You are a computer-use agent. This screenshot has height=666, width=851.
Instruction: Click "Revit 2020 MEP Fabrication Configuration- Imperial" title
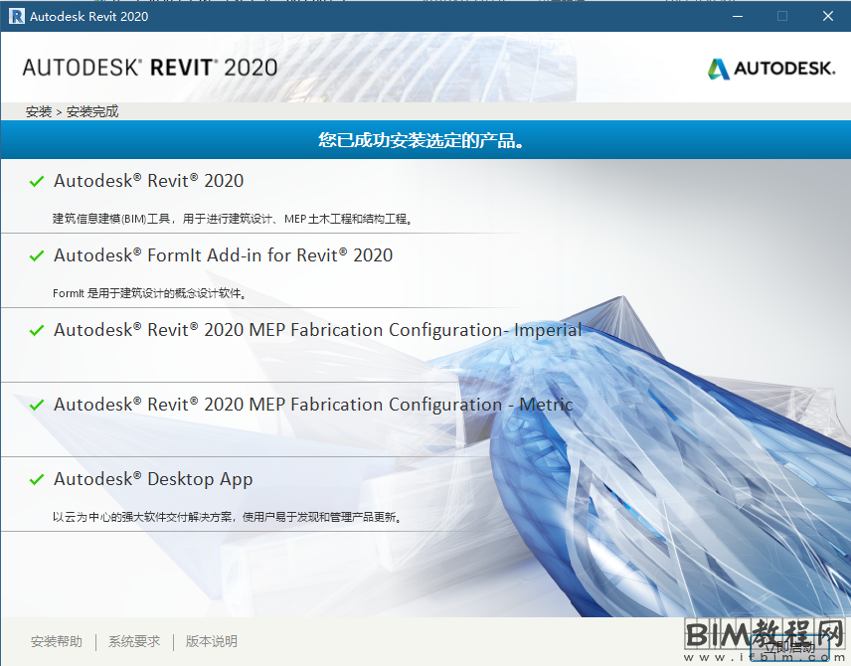pyautogui.click(x=317, y=329)
